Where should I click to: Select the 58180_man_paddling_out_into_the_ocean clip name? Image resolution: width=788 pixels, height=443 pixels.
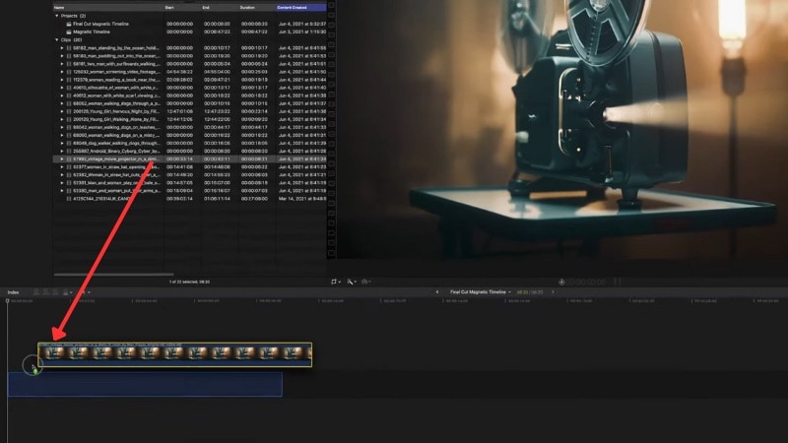coord(116,56)
